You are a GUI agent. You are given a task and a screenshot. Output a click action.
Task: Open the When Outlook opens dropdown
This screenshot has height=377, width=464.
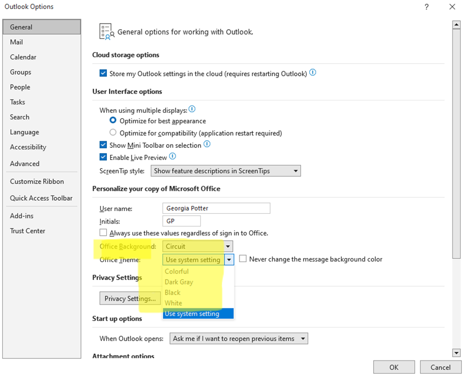click(x=238, y=339)
